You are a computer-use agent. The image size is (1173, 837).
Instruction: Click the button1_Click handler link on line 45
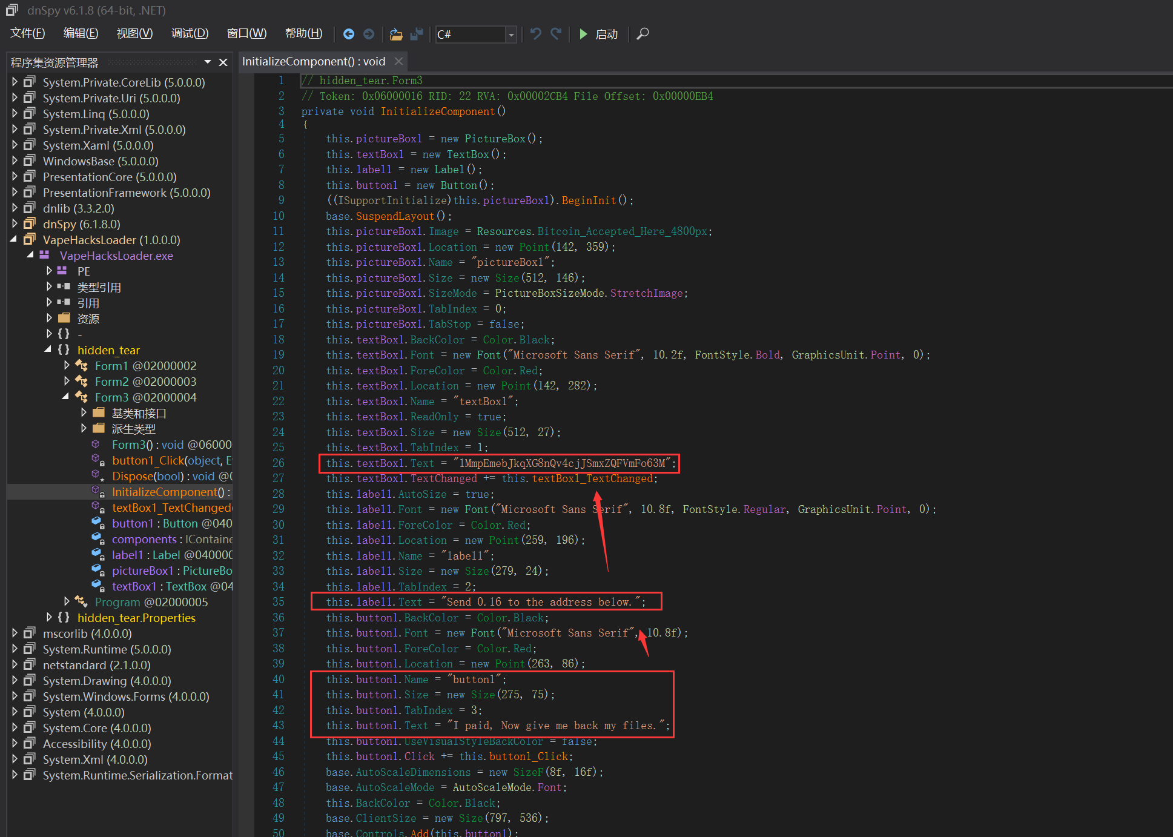tap(529, 756)
